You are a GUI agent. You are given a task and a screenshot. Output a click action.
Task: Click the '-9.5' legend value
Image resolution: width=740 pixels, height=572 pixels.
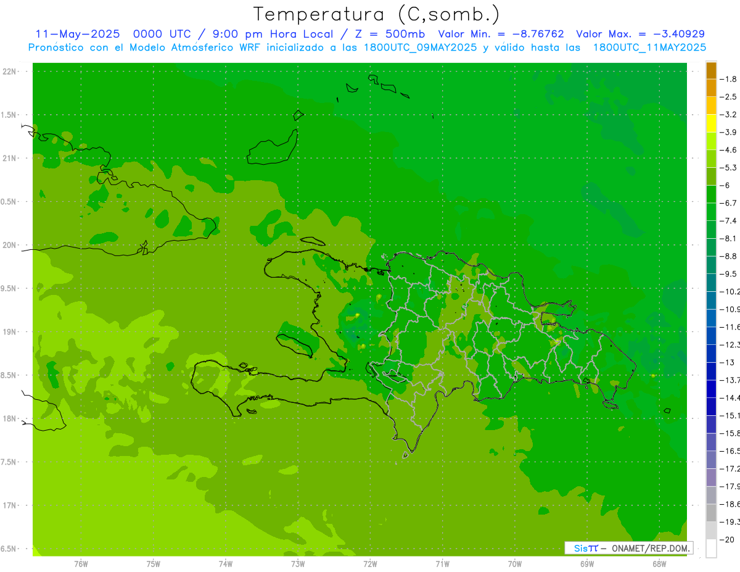click(x=729, y=274)
